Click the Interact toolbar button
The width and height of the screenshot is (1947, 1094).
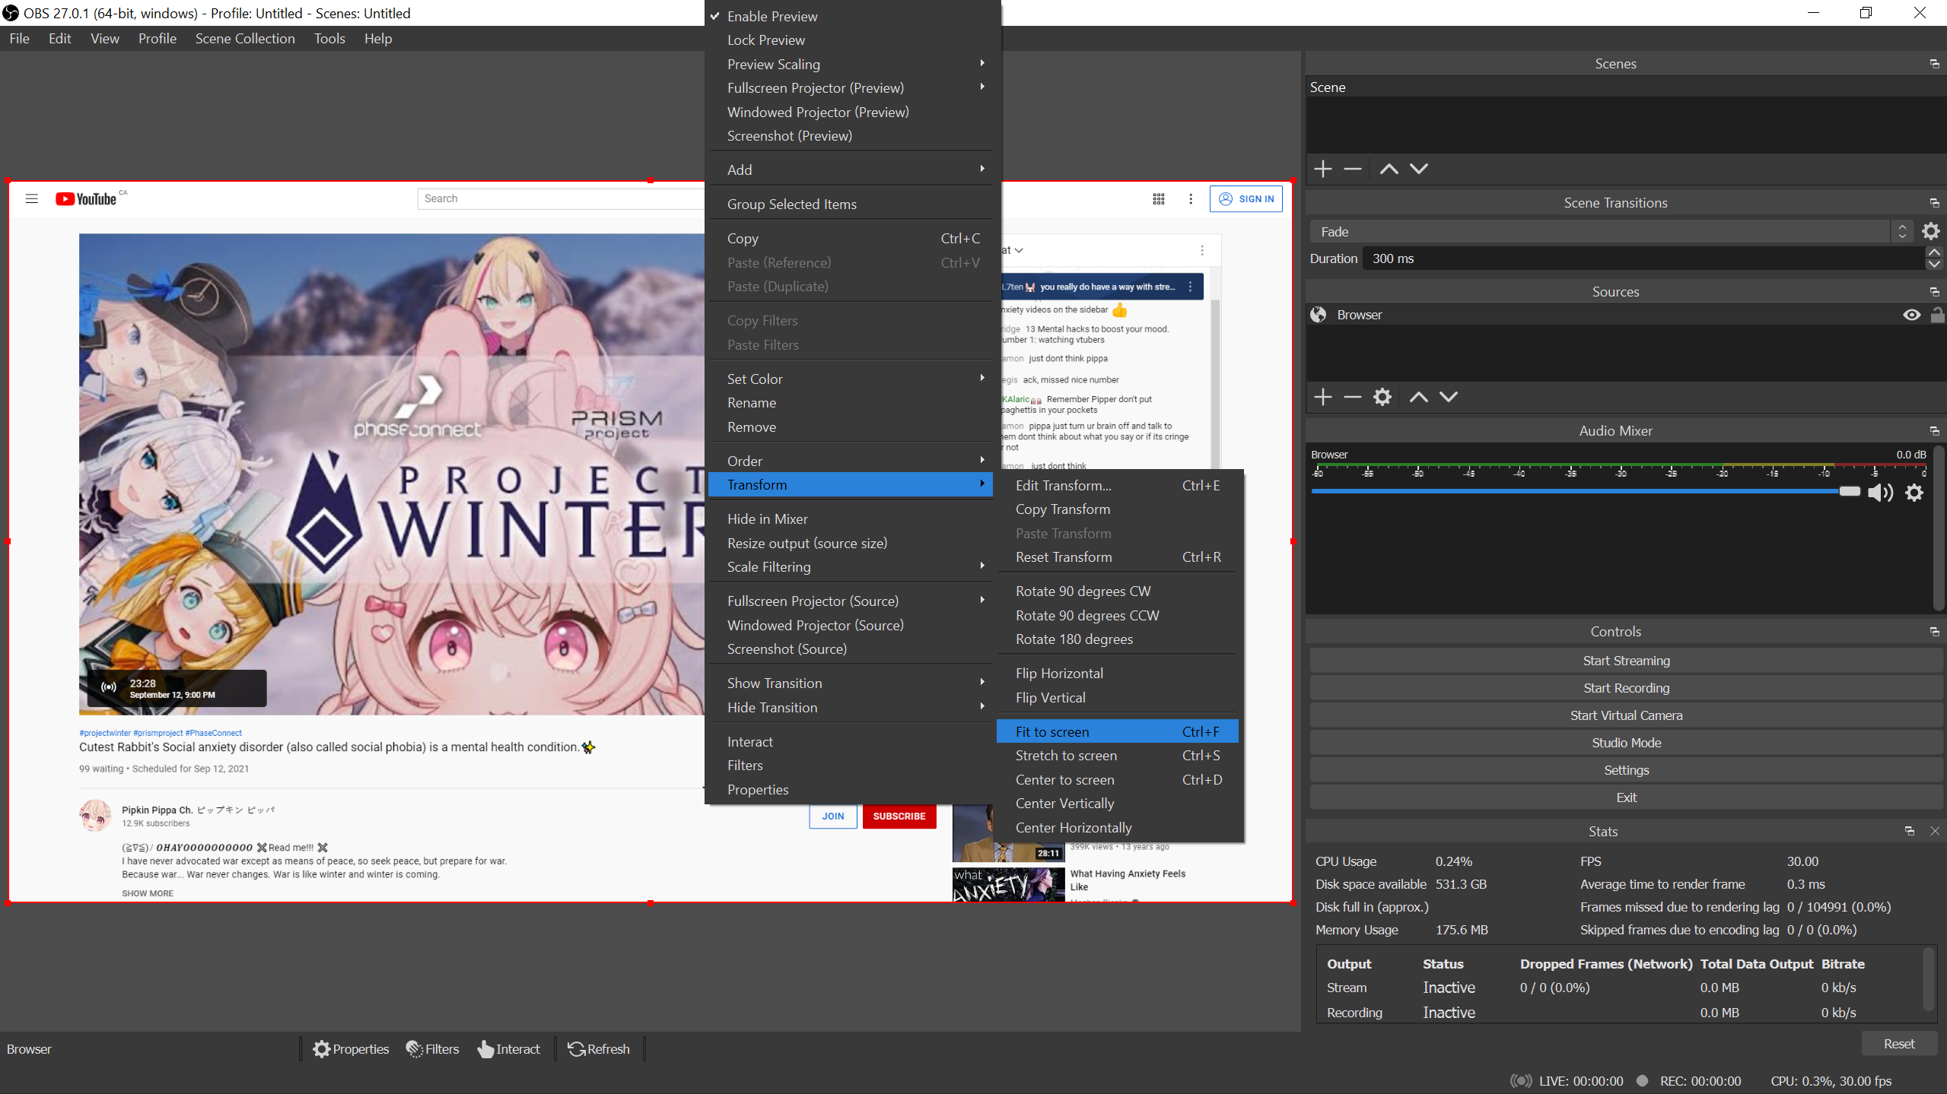click(x=508, y=1049)
